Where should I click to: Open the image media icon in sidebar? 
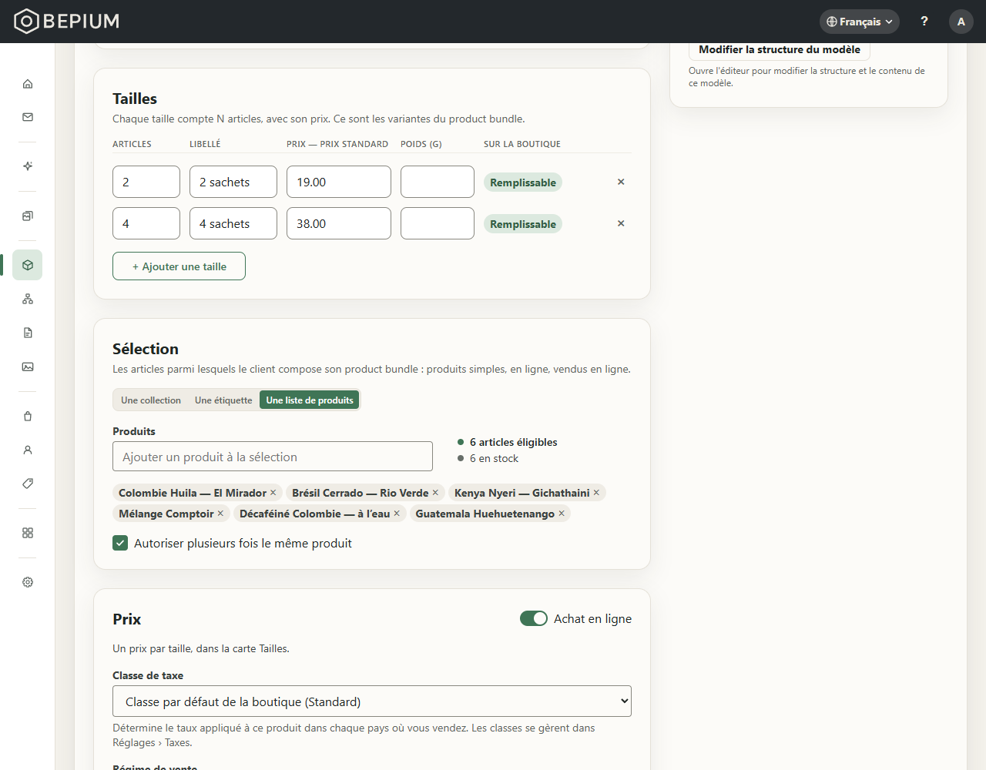[28, 367]
